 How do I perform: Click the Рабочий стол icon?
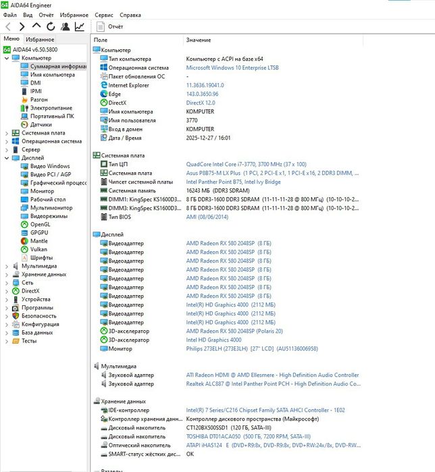pos(25,200)
